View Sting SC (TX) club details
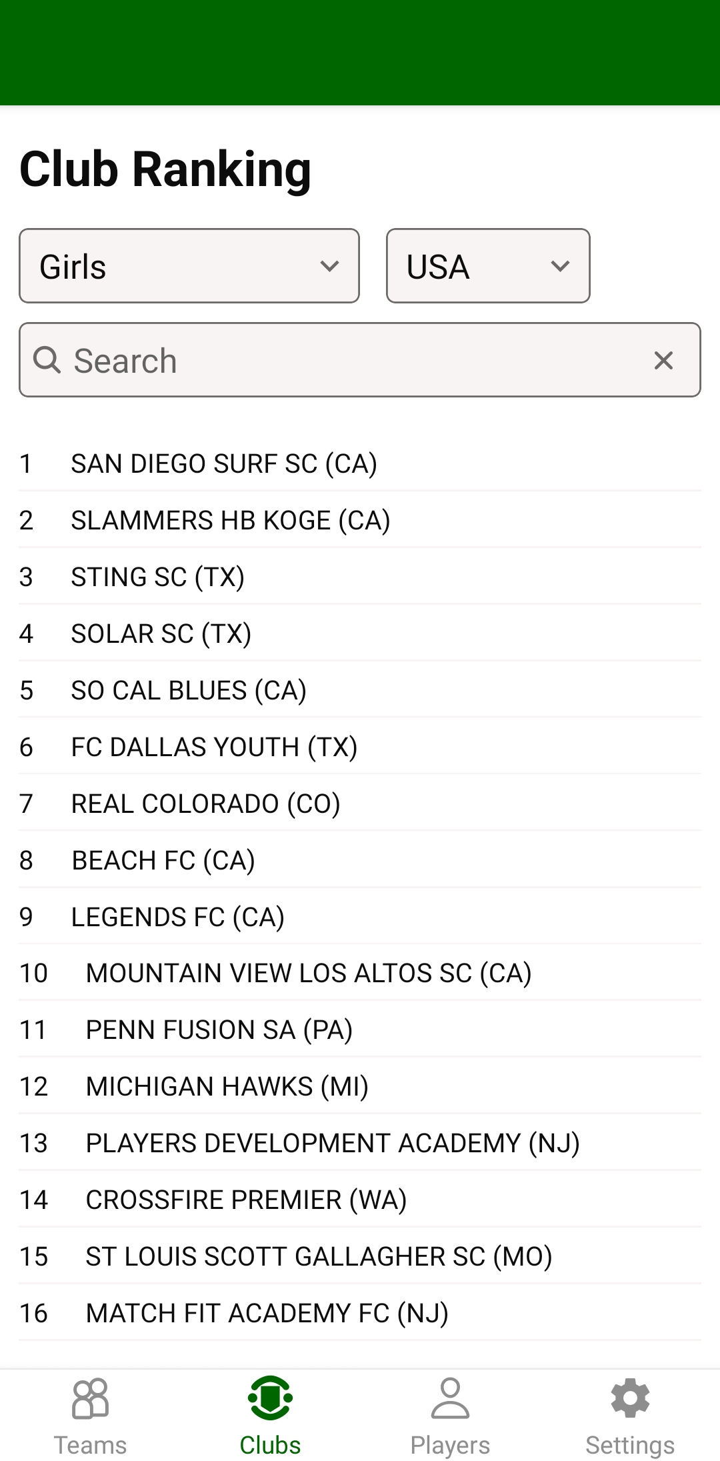 click(x=158, y=577)
